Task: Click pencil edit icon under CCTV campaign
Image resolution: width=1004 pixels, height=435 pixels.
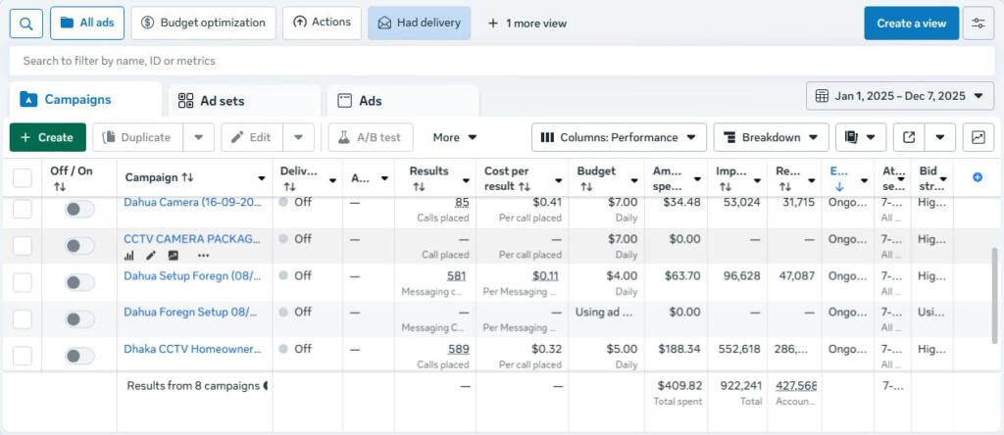Action: (x=151, y=256)
